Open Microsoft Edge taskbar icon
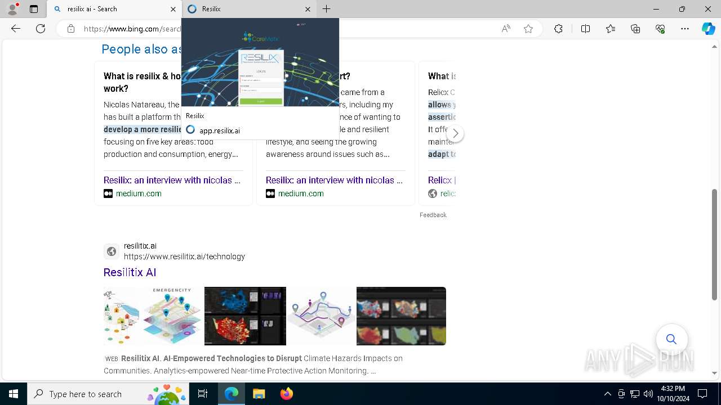Screen dimensions: 721x405 point(232,394)
